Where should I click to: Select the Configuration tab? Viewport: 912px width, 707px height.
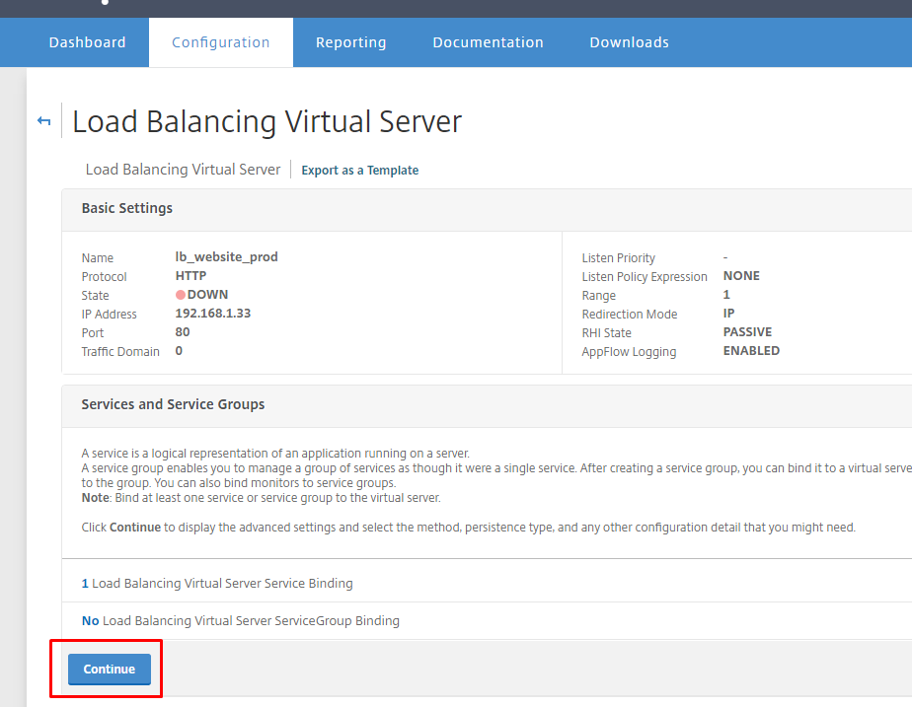pos(220,42)
